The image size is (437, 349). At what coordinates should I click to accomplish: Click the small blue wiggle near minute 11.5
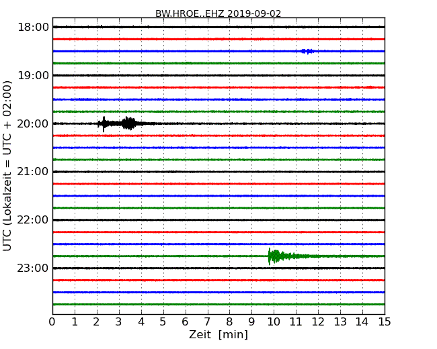(x=307, y=51)
